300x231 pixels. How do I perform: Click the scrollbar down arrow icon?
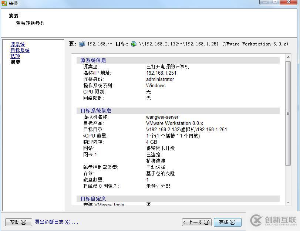[x=287, y=203]
